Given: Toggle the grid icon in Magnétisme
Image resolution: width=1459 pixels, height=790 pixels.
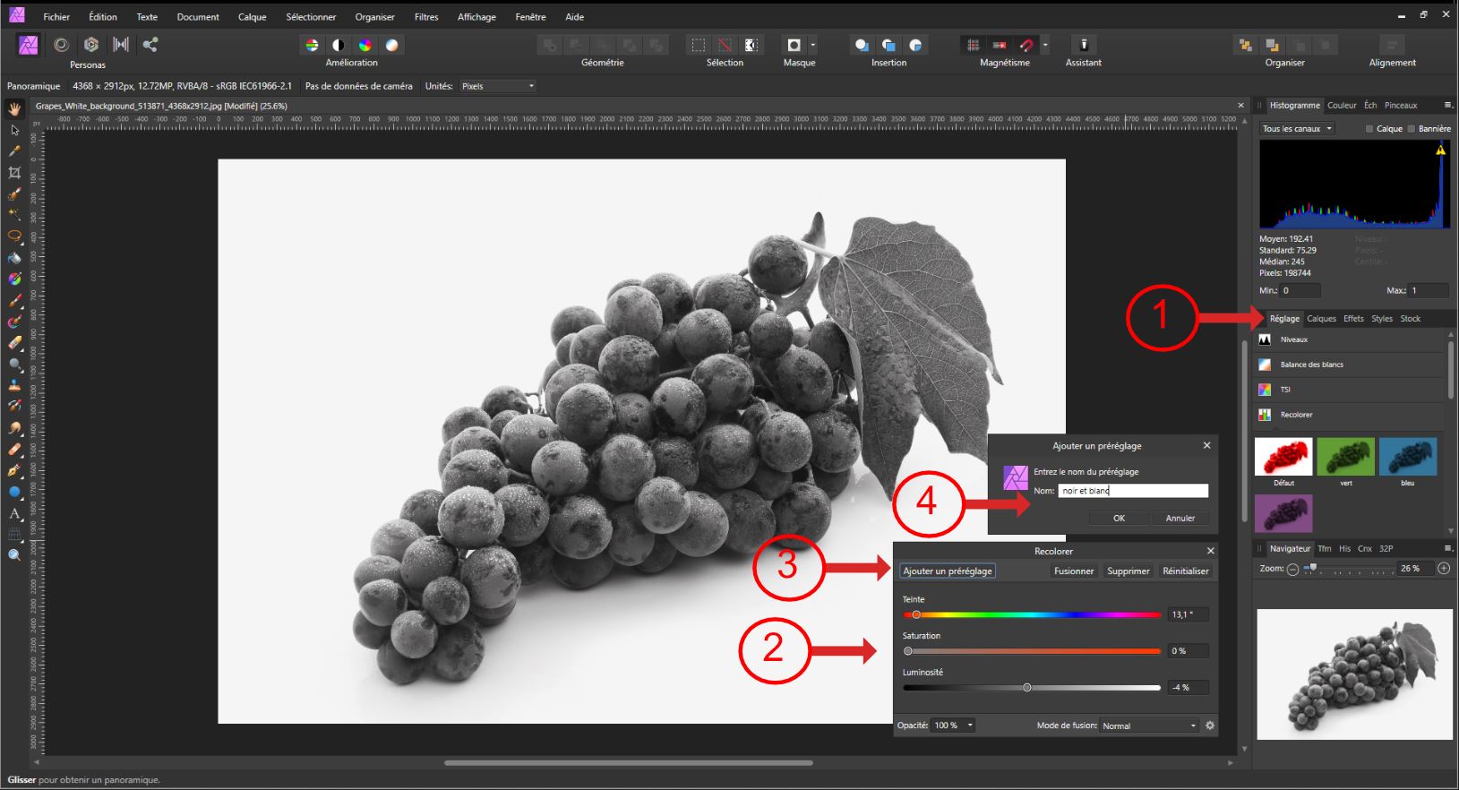Looking at the screenshot, I should (974, 45).
